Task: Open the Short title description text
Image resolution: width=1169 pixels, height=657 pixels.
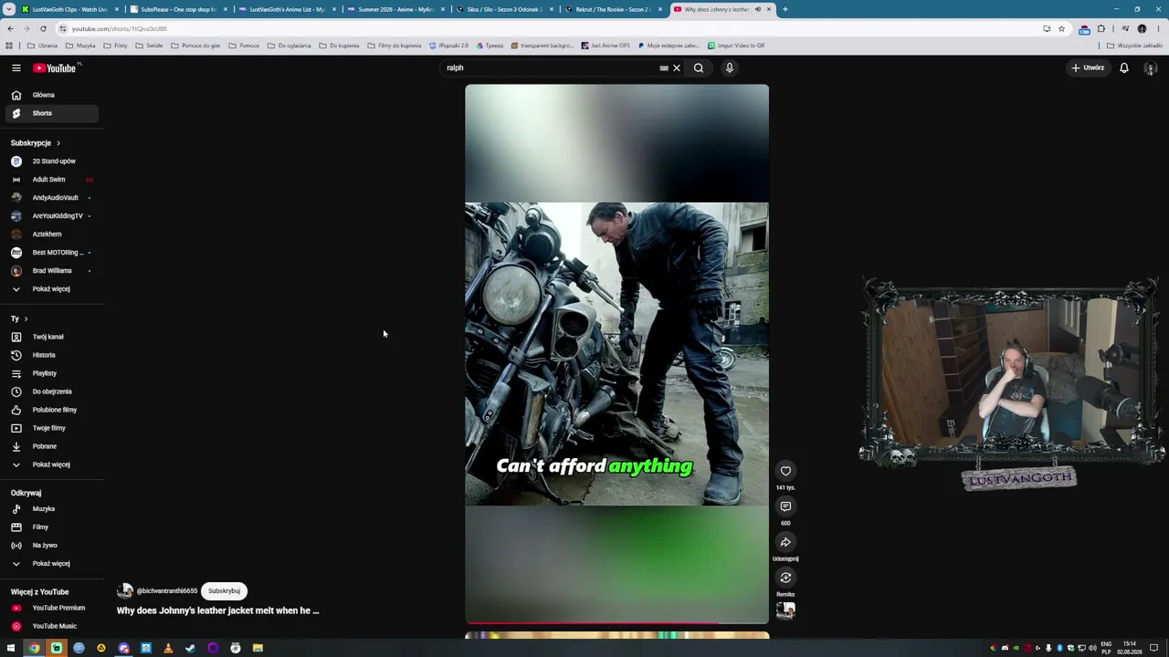Action: pyautogui.click(x=217, y=610)
